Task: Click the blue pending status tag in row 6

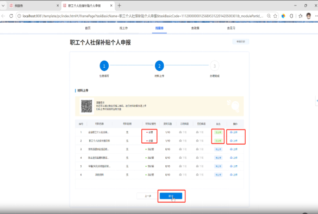Action: (218, 175)
